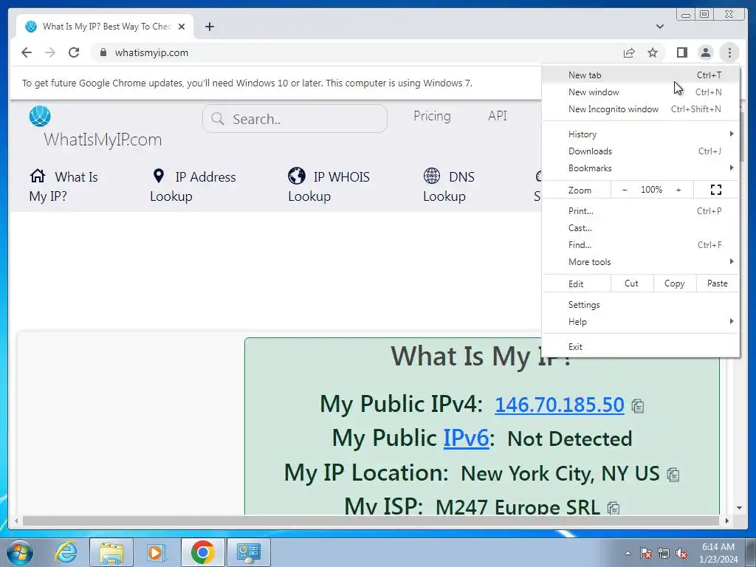Viewport: 756px width, 567px height.
Task: Copy the ISP name with its clipboard icon
Action: 614,508
